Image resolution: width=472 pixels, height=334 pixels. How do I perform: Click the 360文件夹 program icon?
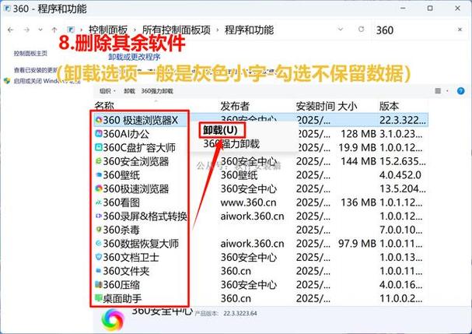[x=99, y=270]
